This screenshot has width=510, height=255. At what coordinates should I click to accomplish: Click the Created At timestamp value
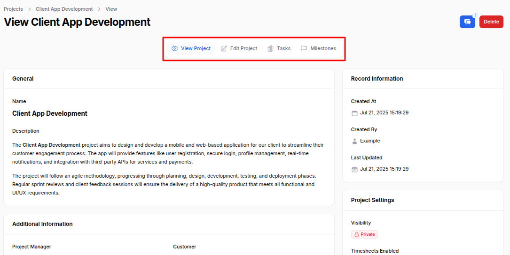point(384,113)
